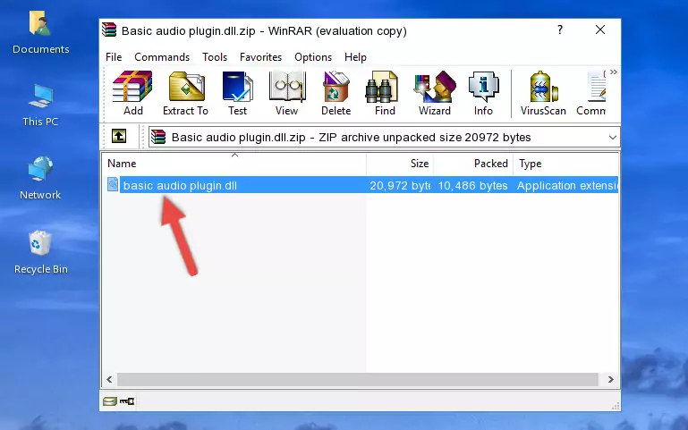Select This PC desktop icon
Viewport: 688px width, 430px height.
click(40, 105)
